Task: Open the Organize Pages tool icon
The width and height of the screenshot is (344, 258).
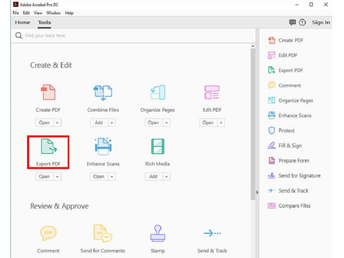Action: tap(158, 92)
